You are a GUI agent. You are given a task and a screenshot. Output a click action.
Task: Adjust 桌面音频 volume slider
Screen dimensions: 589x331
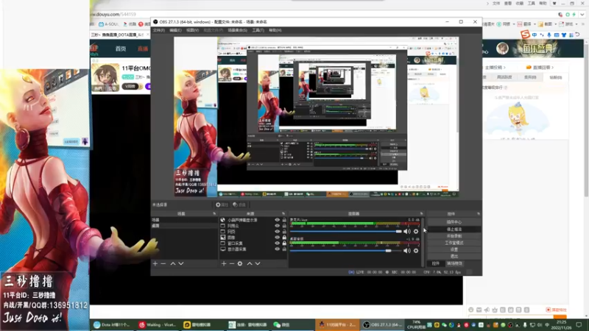point(345,250)
